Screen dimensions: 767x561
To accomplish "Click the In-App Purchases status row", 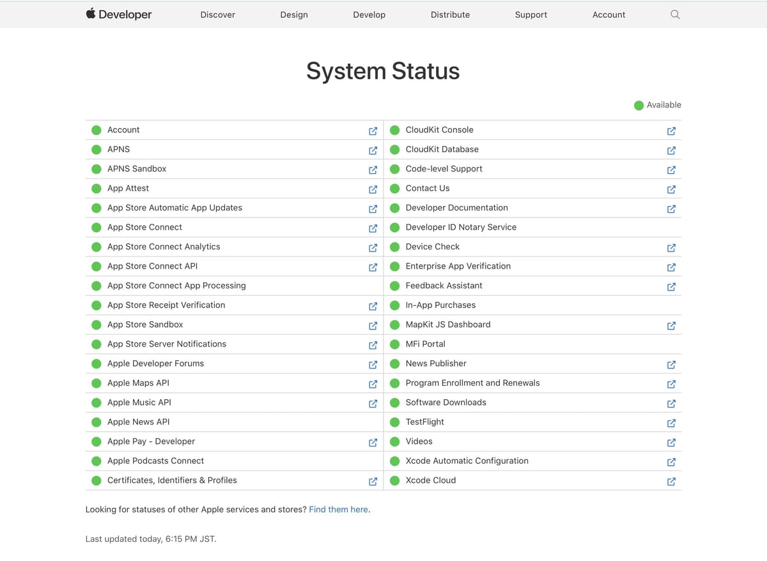I will [532, 305].
